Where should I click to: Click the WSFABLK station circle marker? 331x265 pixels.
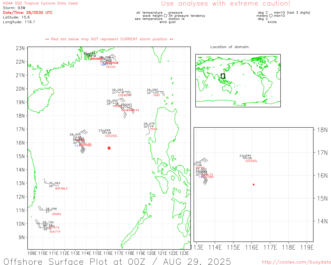tap(54, 185)
